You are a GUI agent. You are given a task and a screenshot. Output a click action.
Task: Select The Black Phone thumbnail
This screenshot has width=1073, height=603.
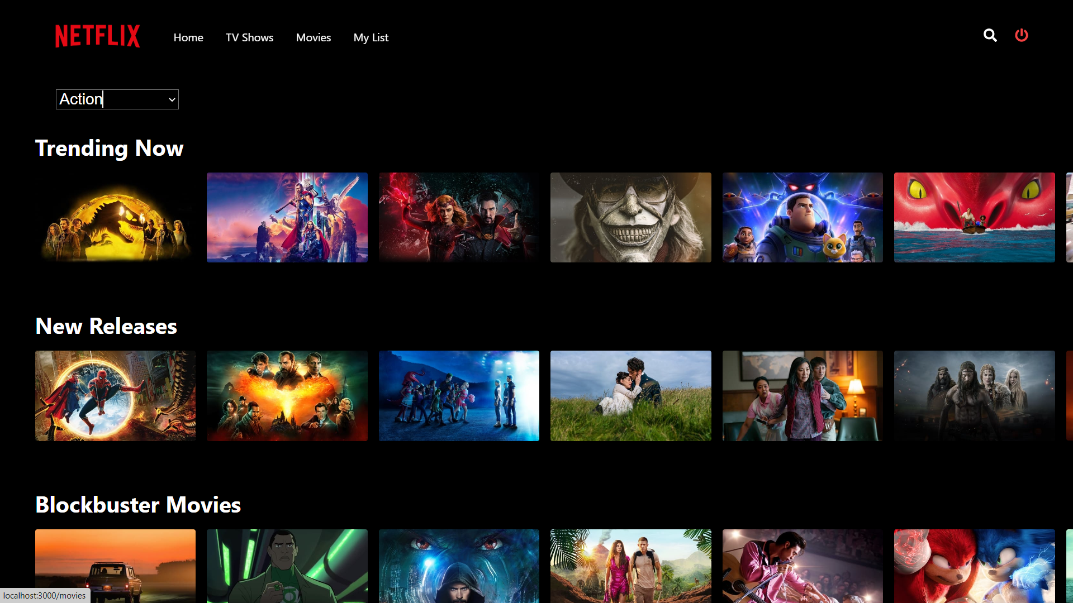[630, 217]
